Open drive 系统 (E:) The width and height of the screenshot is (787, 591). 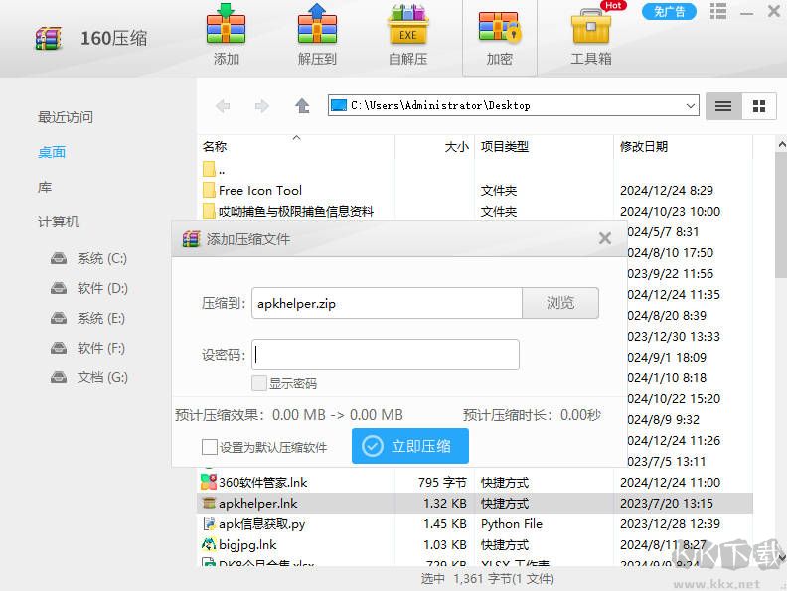pos(87,318)
